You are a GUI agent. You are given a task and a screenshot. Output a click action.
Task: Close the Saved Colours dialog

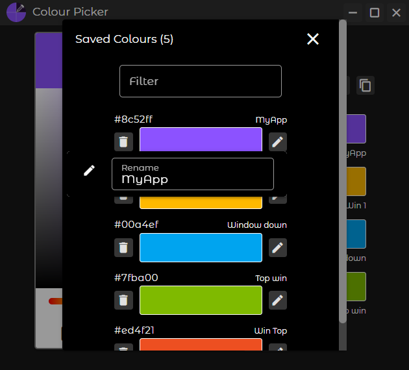(x=313, y=39)
